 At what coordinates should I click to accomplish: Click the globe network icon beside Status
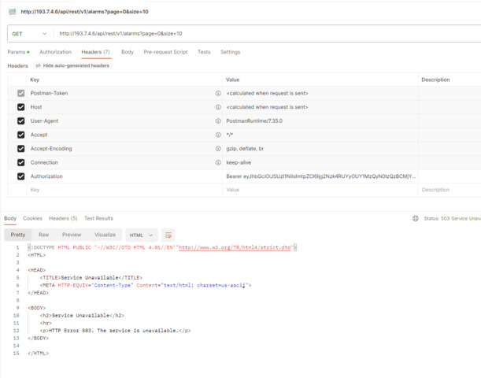click(x=416, y=218)
